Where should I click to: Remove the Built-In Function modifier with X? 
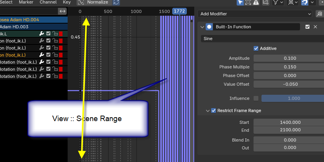click(315, 27)
